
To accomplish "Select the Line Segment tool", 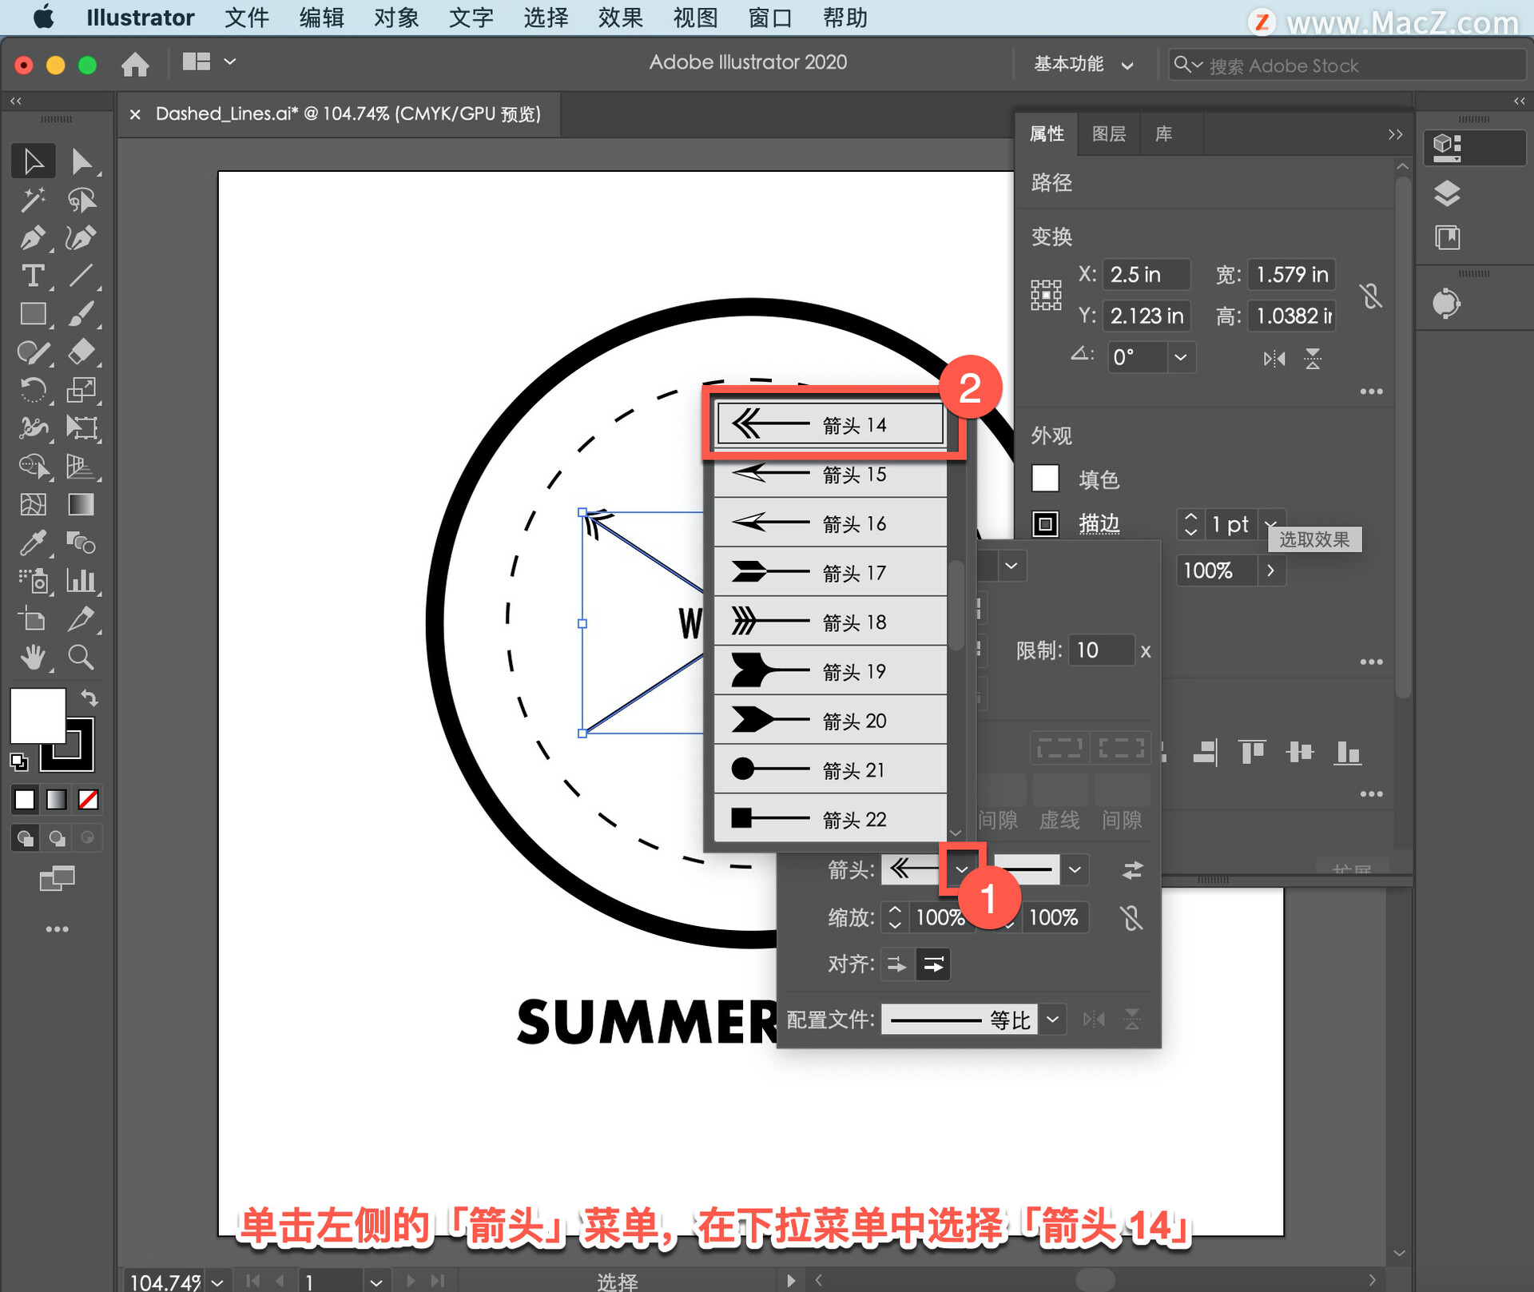I will click(x=81, y=276).
